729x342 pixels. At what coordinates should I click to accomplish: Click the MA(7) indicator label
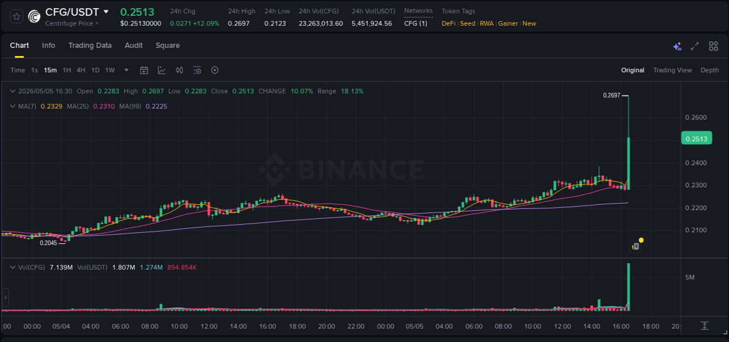tap(26, 106)
